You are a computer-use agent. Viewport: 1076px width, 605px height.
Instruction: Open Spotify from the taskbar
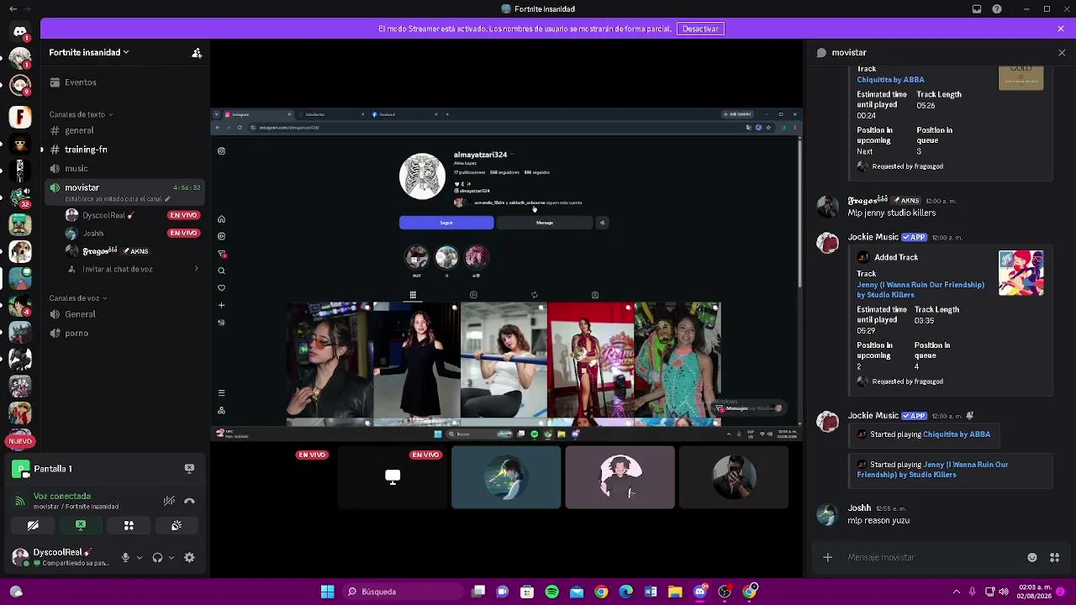(551, 592)
